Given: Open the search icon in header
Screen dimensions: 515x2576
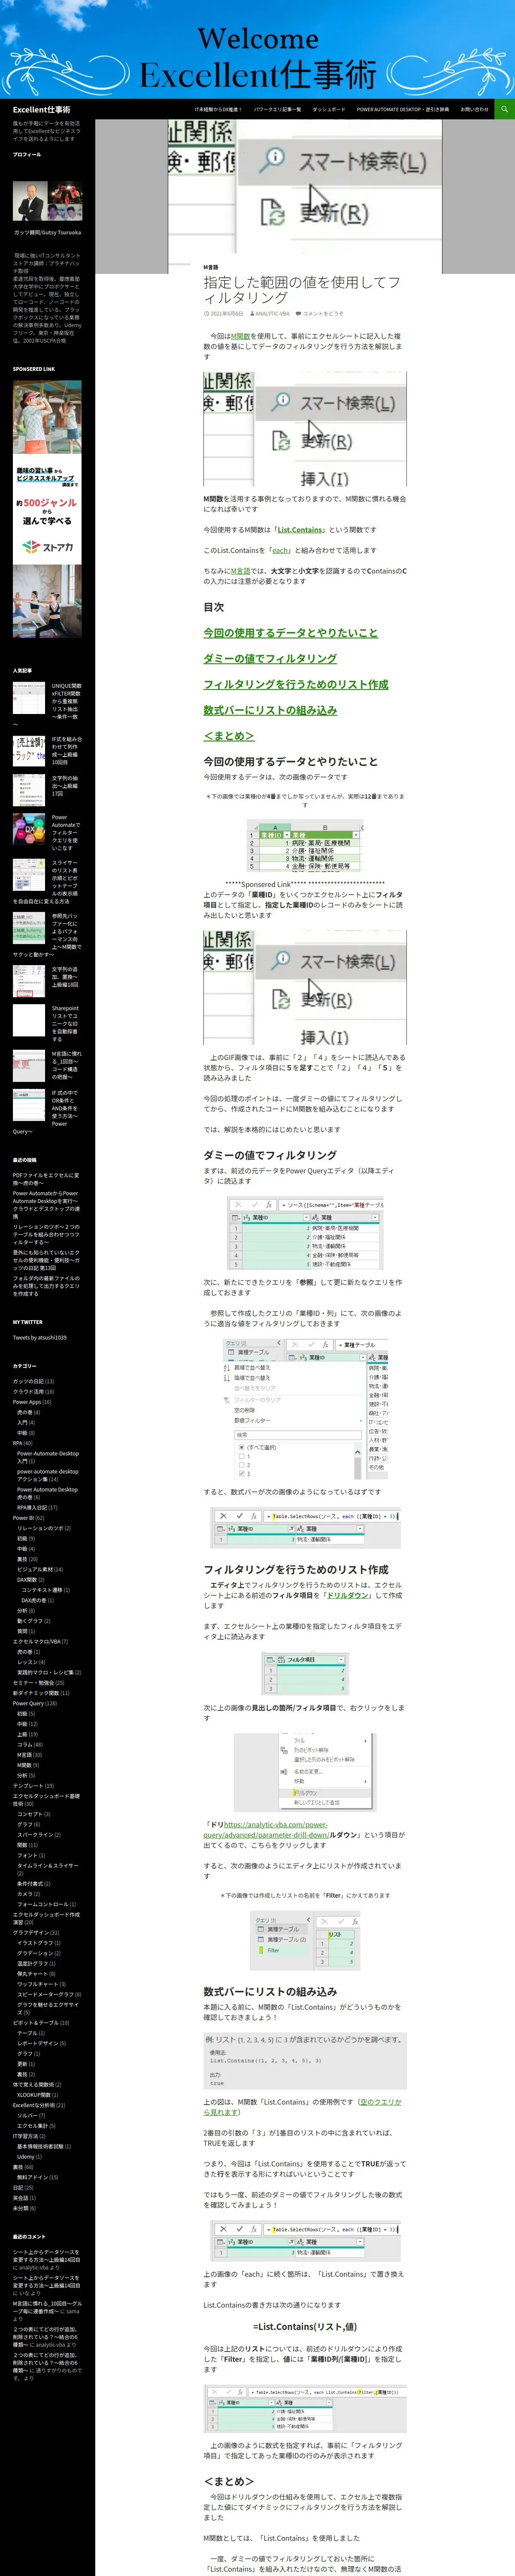Looking at the screenshot, I should pyautogui.click(x=504, y=109).
